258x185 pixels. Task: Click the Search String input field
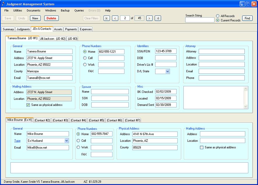[x=200, y=20]
